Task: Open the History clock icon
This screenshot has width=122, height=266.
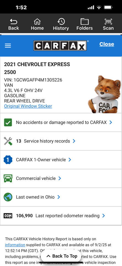Action: [61, 22]
